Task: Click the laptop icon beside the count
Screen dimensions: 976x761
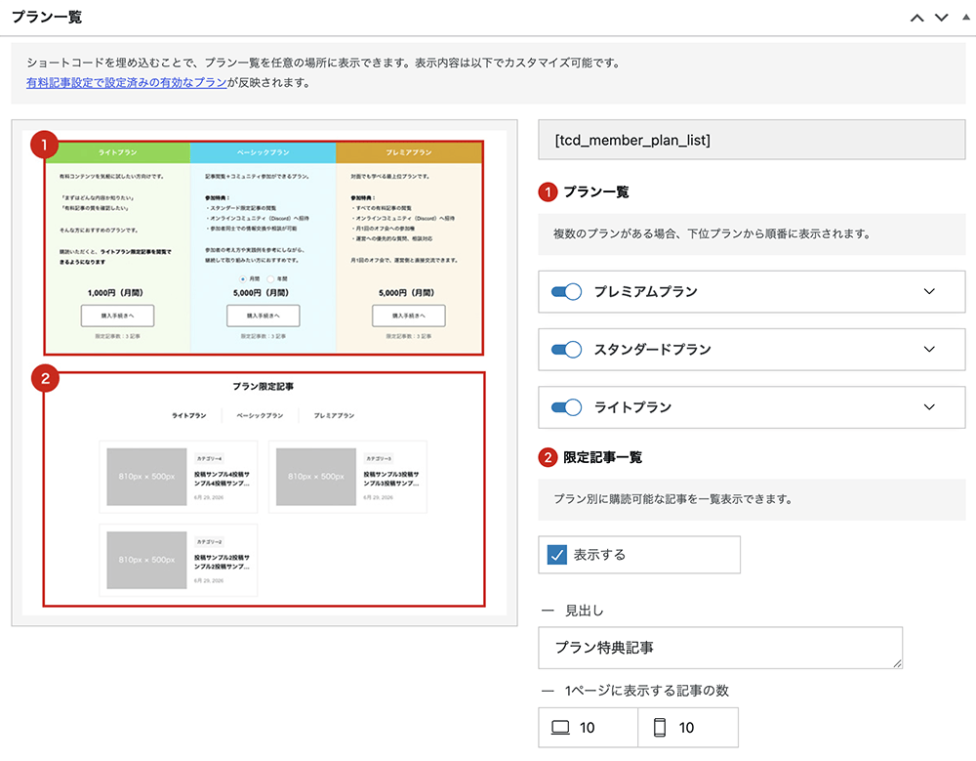Action: pyautogui.click(x=560, y=728)
